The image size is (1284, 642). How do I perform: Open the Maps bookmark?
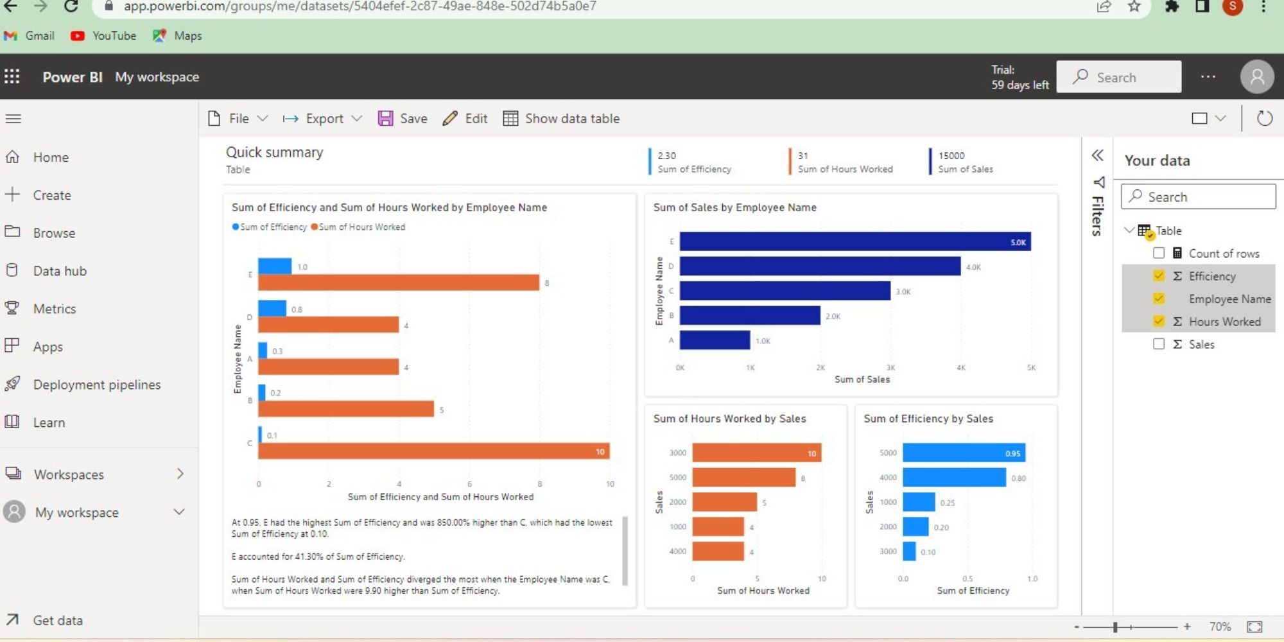tap(178, 35)
